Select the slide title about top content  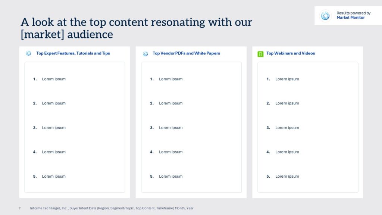[x=136, y=28]
